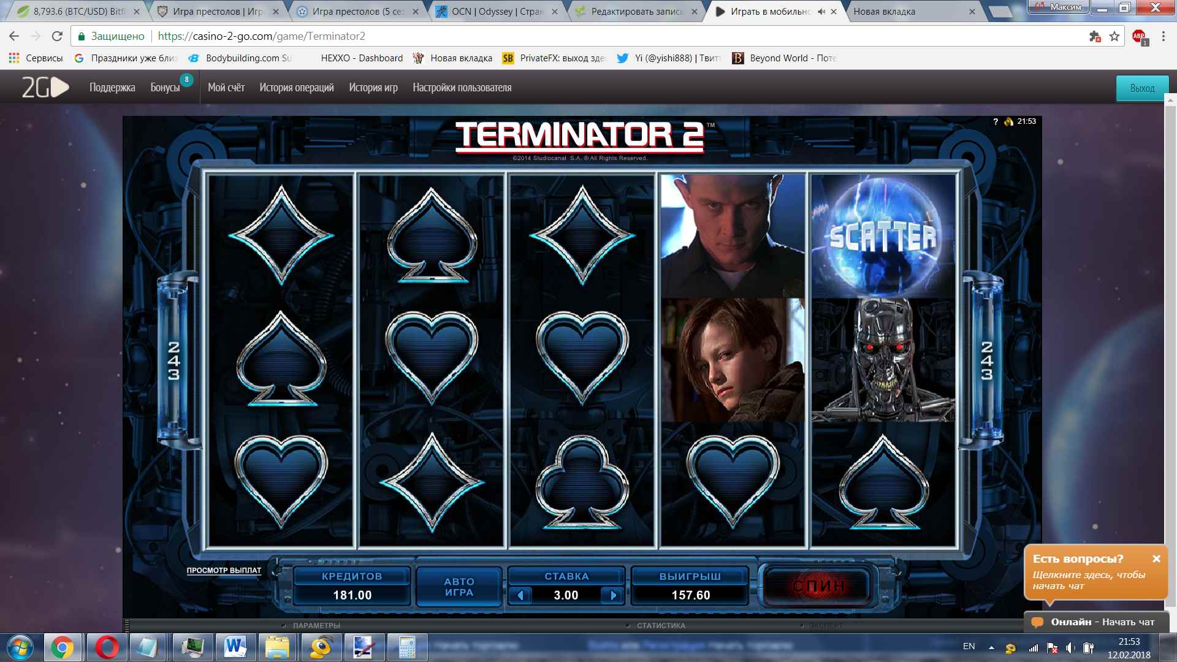
Task: Open История игр game history
Action: (373, 88)
